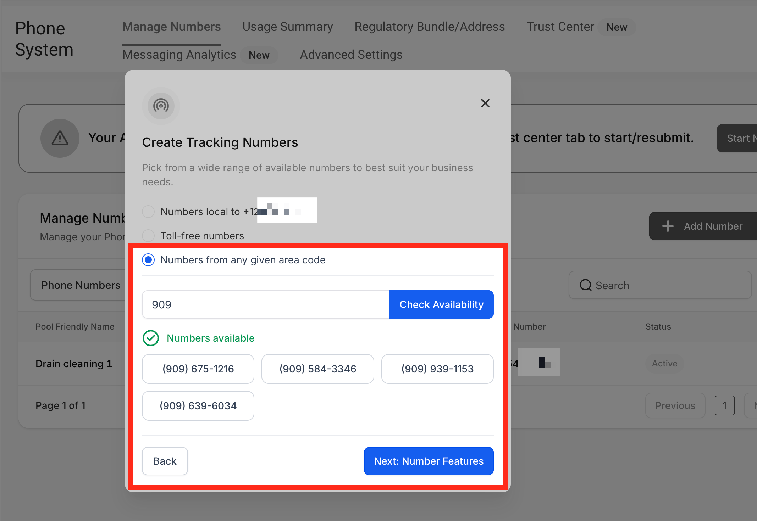
Task: Switch to Advanced Settings
Action: coord(351,55)
